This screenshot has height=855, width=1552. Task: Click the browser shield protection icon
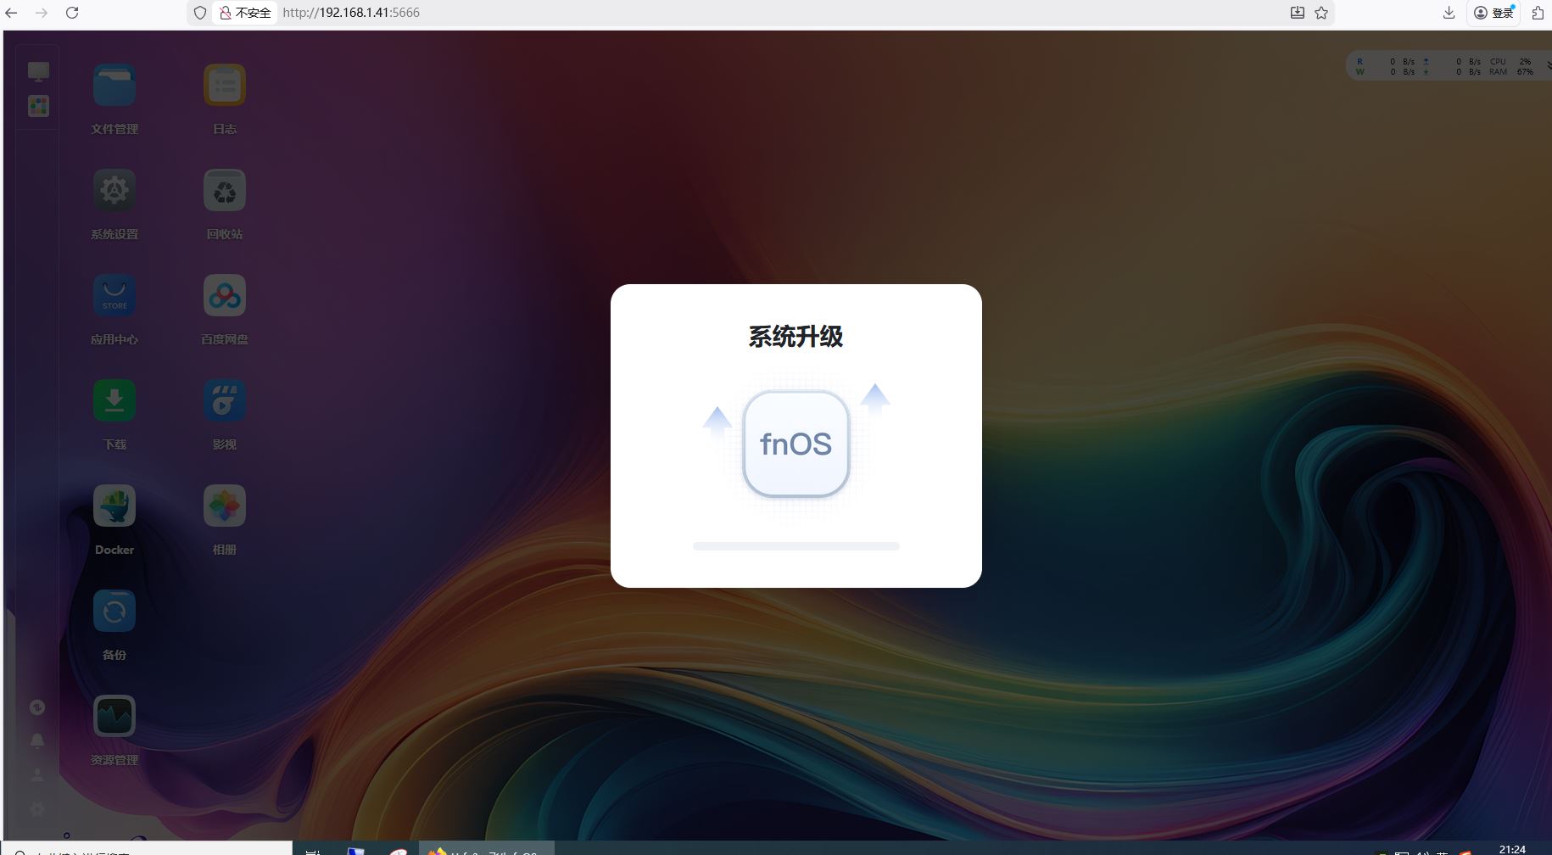point(200,13)
